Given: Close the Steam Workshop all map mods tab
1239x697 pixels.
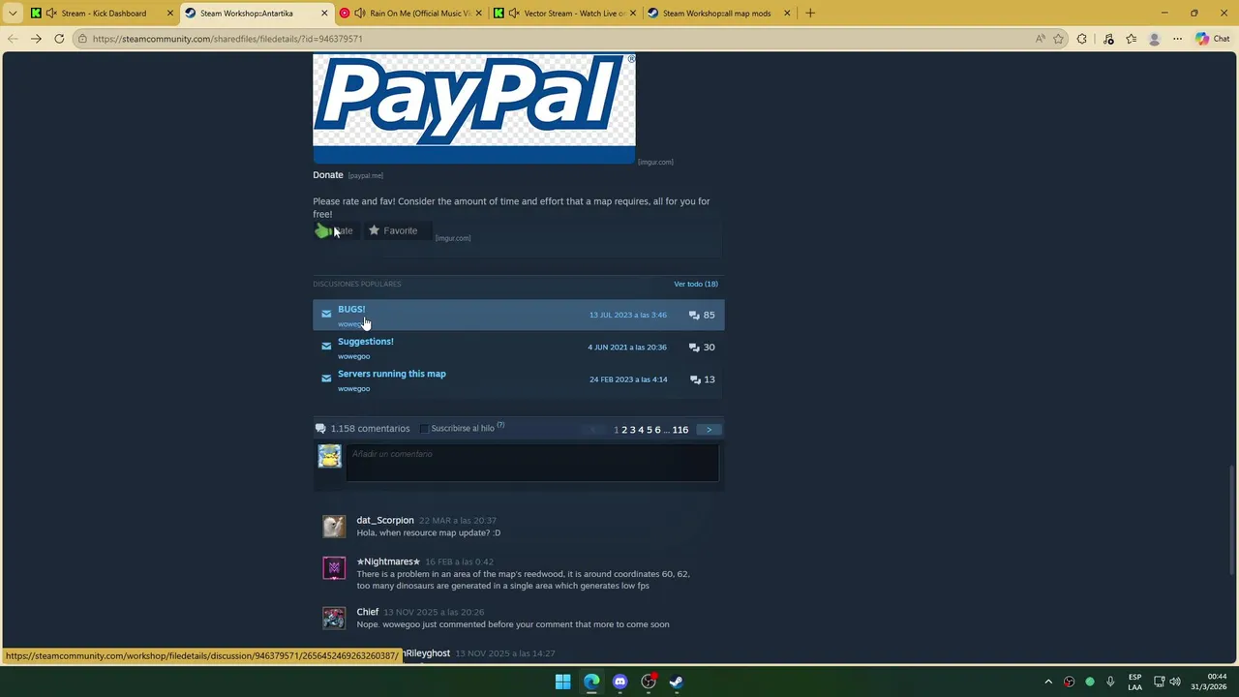Looking at the screenshot, I should click(x=786, y=14).
